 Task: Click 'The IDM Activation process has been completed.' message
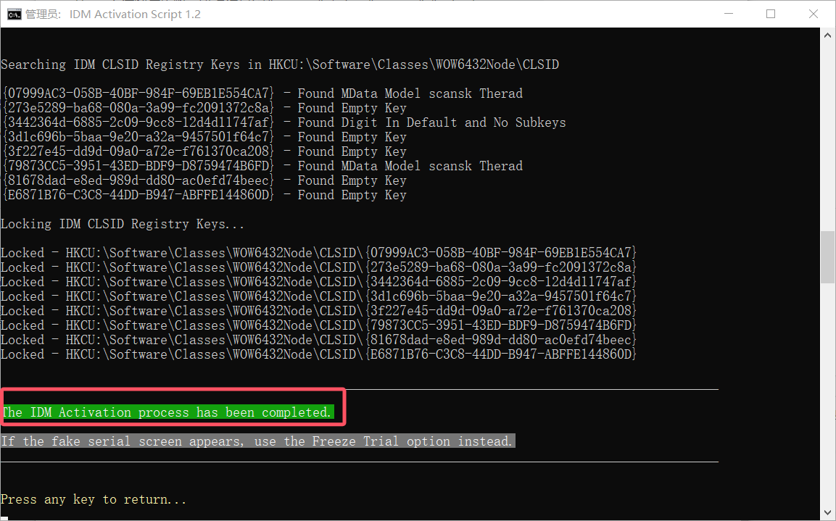[167, 412]
